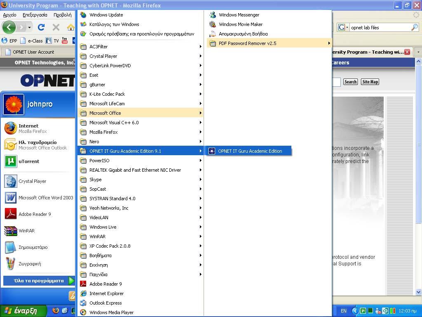Open the Βοηθήματα folder
The width and height of the screenshot is (422, 317).
(141, 255)
